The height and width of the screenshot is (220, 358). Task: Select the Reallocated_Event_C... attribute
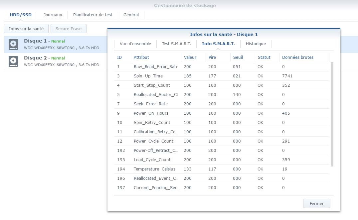click(156, 178)
